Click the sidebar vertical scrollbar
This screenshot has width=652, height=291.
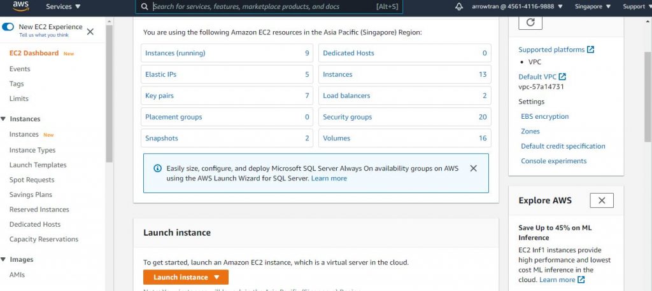(110, 93)
